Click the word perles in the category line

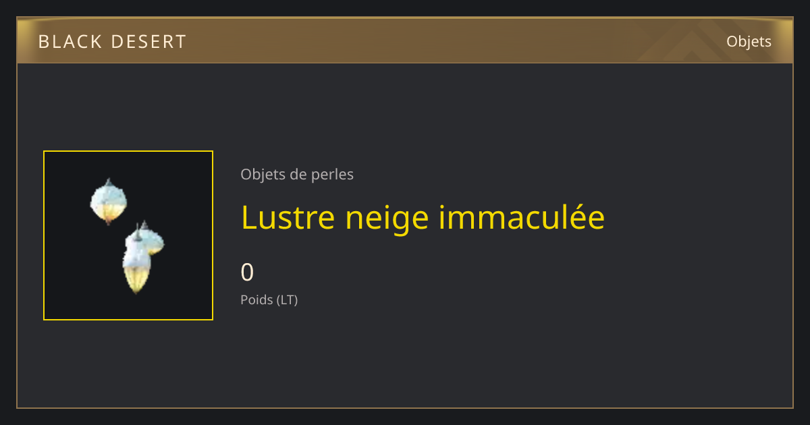[333, 175]
